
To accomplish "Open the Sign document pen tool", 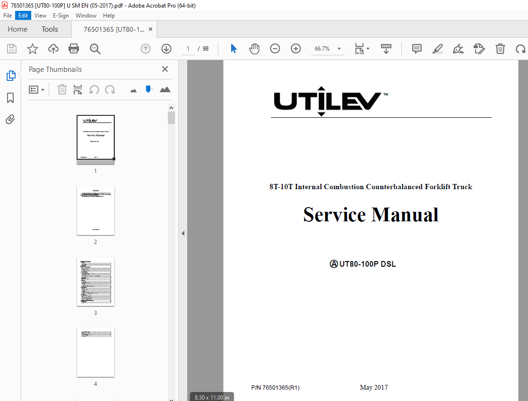I will [x=459, y=49].
